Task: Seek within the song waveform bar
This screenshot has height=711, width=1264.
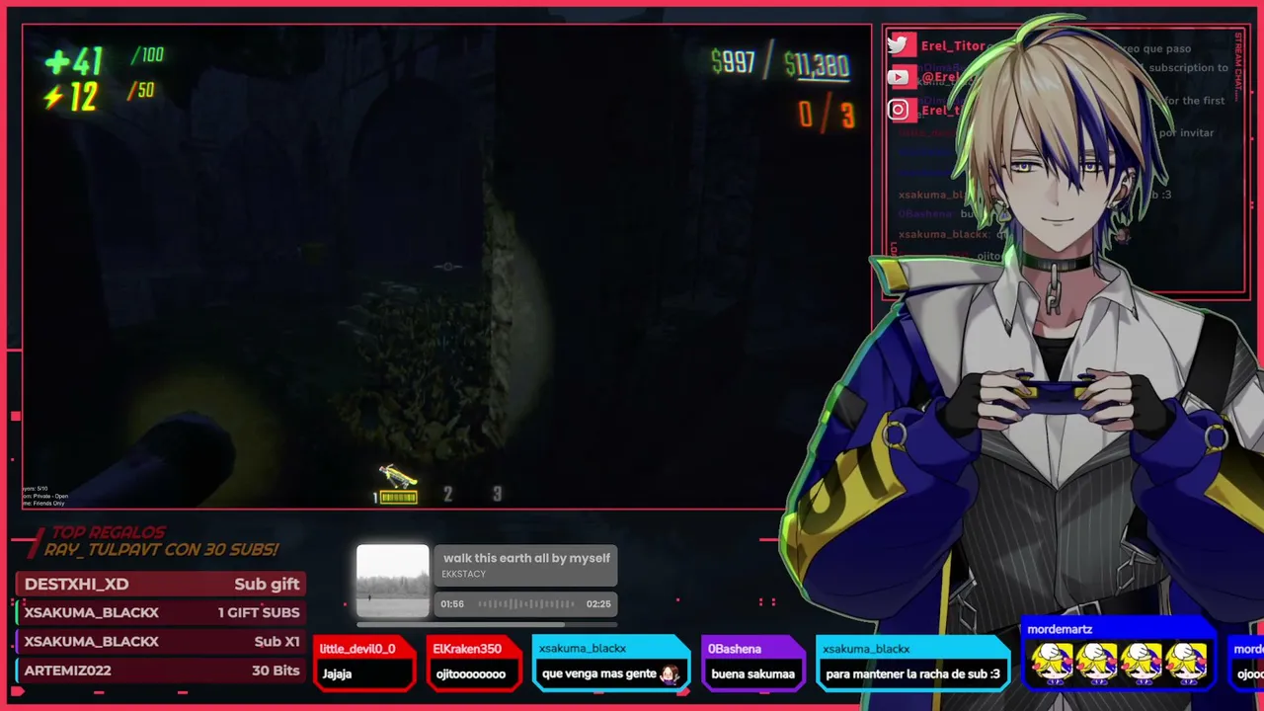Action: (525, 603)
